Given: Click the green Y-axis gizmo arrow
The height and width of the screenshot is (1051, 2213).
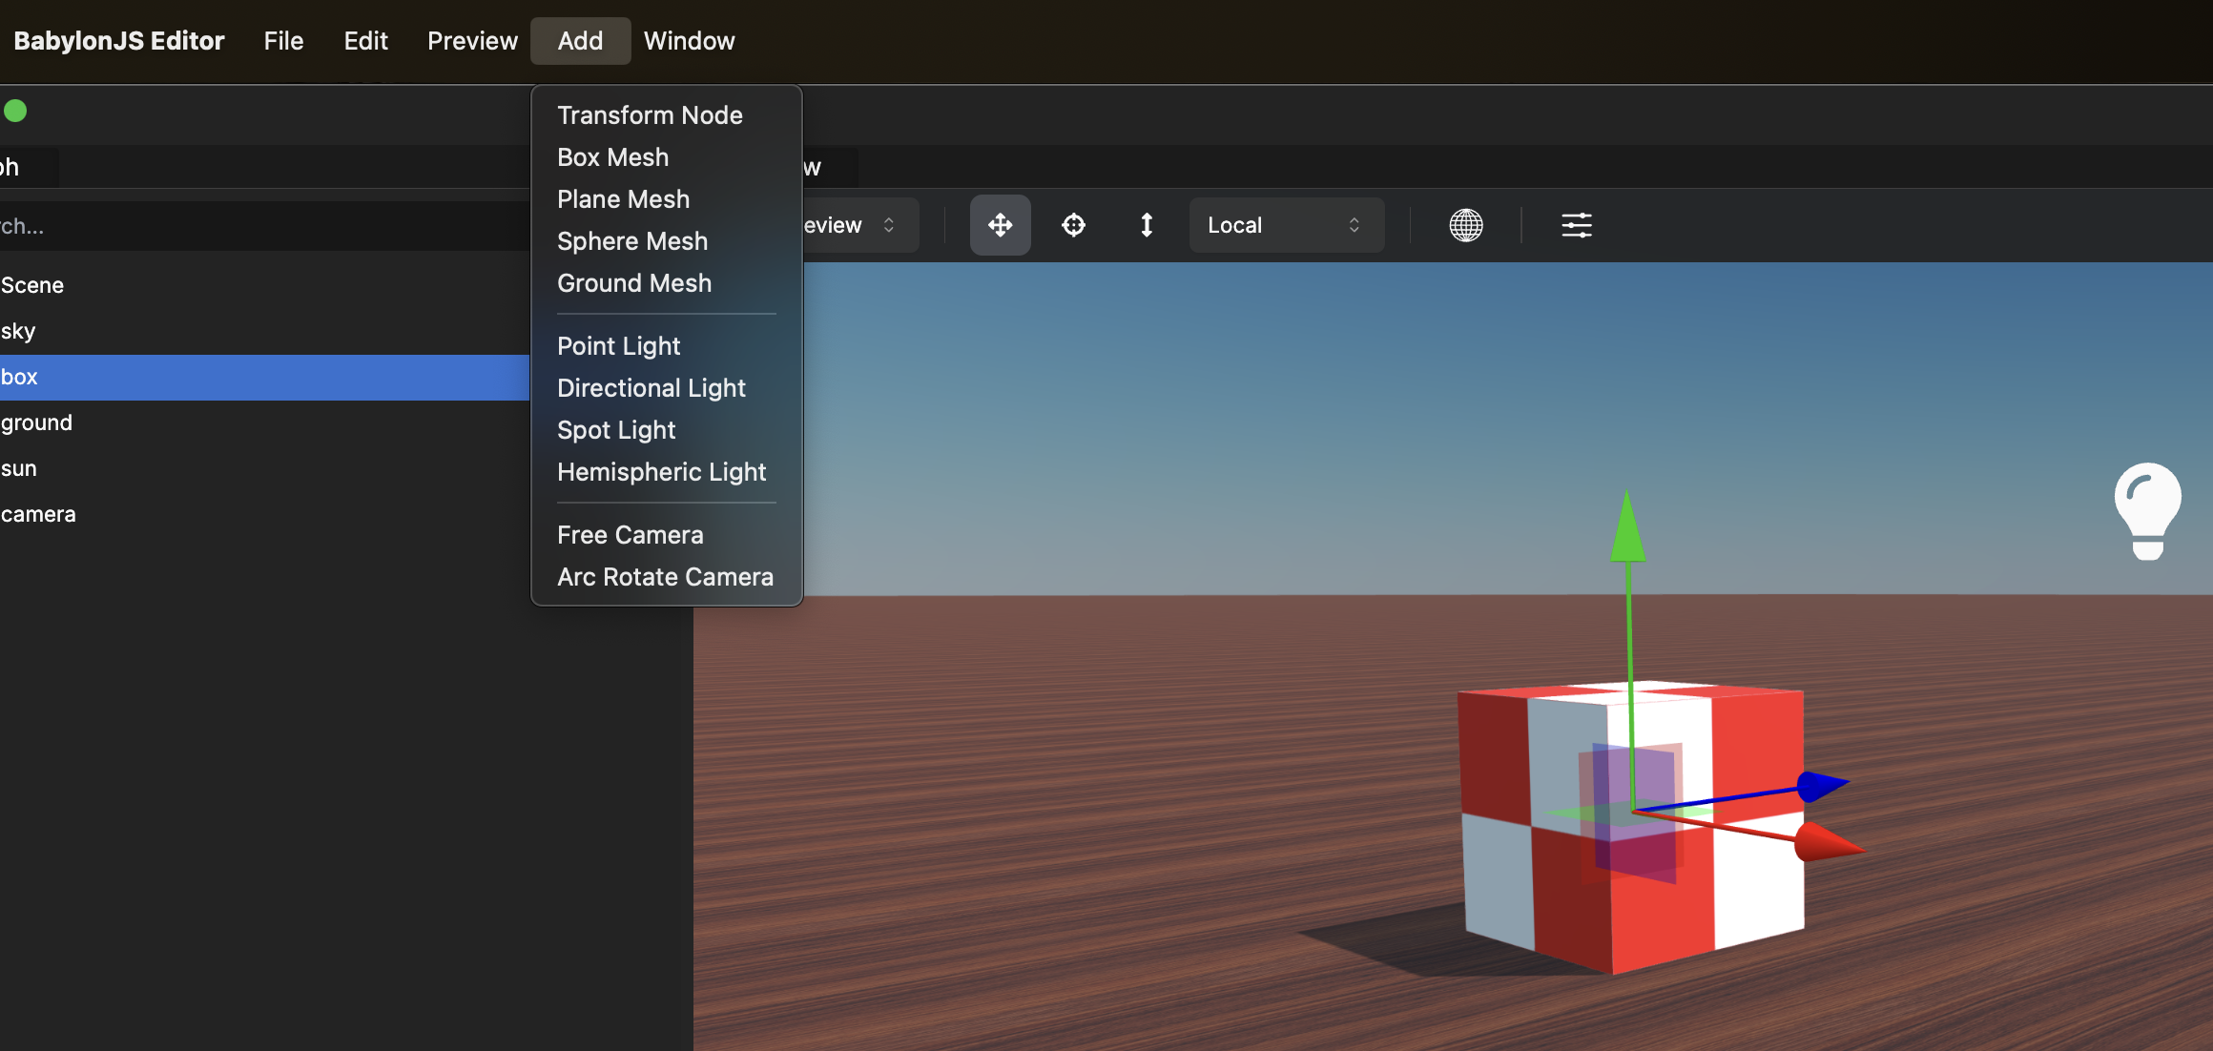Looking at the screenshot, I should coord(1627,526).
